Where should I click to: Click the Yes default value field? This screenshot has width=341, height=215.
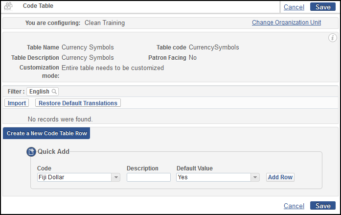click(213, 177)
